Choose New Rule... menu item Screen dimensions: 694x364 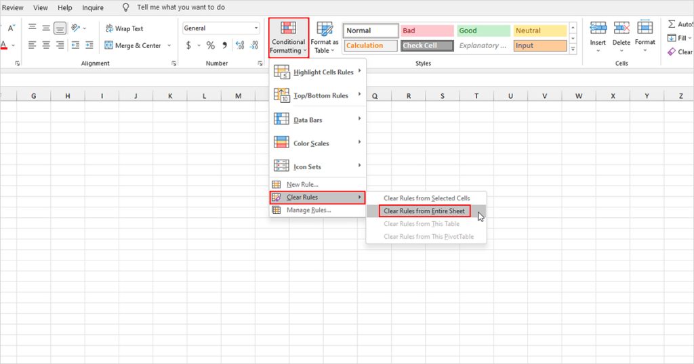[317, 184]
